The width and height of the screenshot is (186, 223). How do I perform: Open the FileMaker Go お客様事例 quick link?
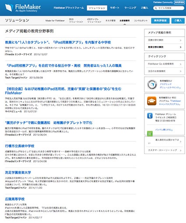[x=161, y=64]
